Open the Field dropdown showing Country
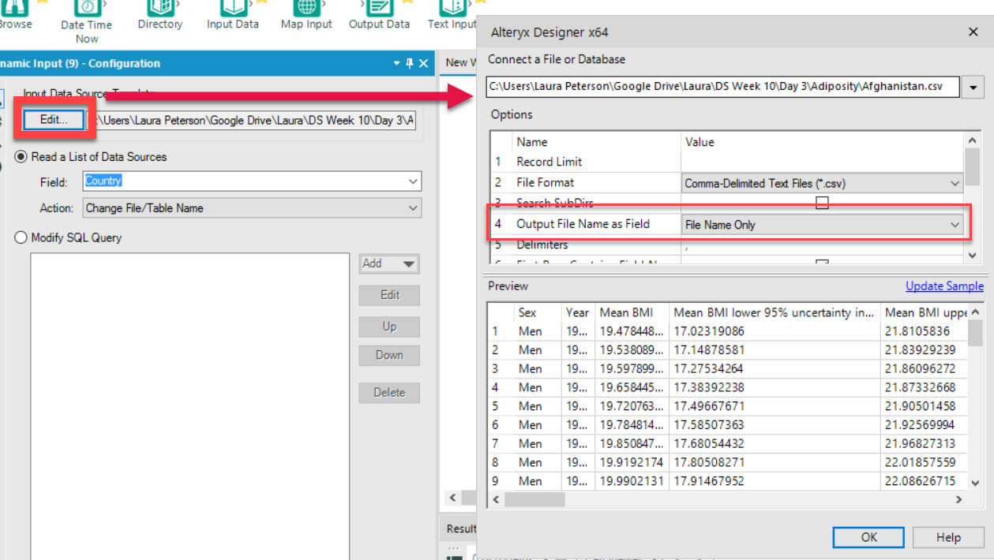 click(252, 181)
